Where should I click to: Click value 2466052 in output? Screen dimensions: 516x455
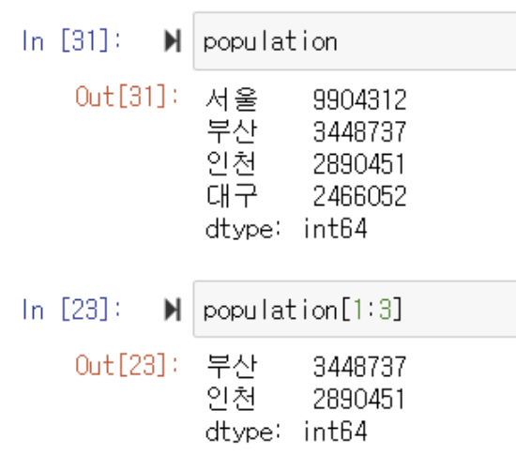(x=359, y=196)
